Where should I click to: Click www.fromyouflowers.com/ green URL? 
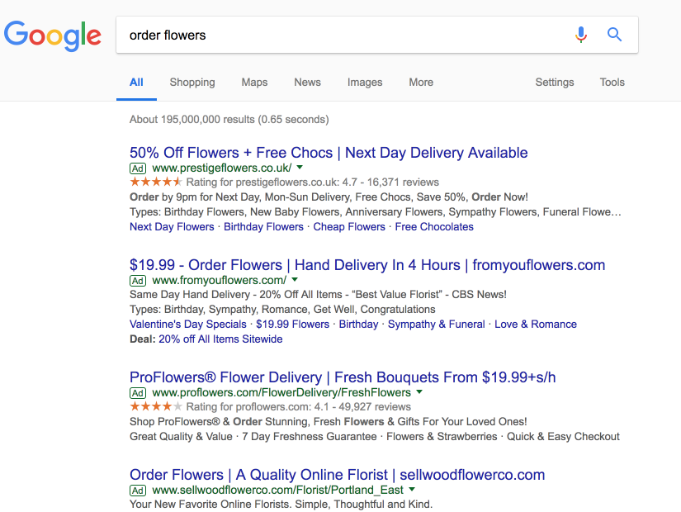[220, 280]
